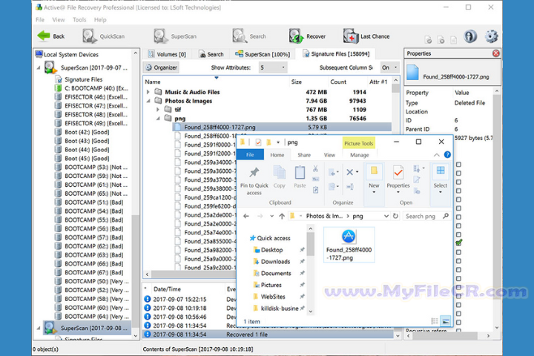The height and width of the screenshot is (356, 534).
Task: Expand Music & Audio Files folder
Action: coord(148,92)
